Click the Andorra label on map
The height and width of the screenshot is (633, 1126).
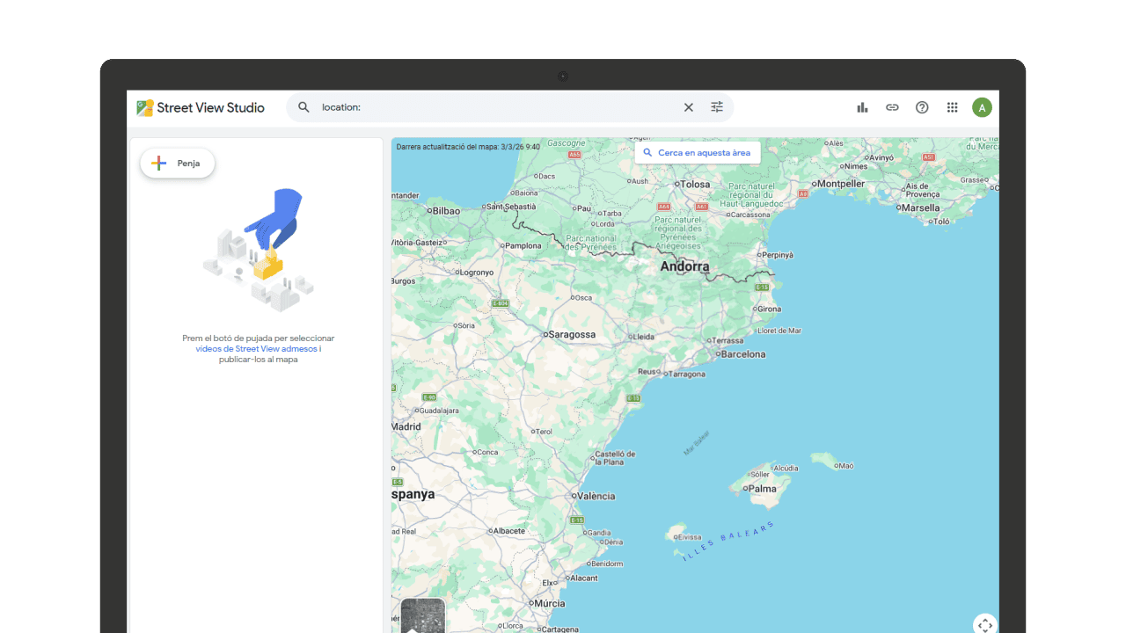tap(684, 266)
